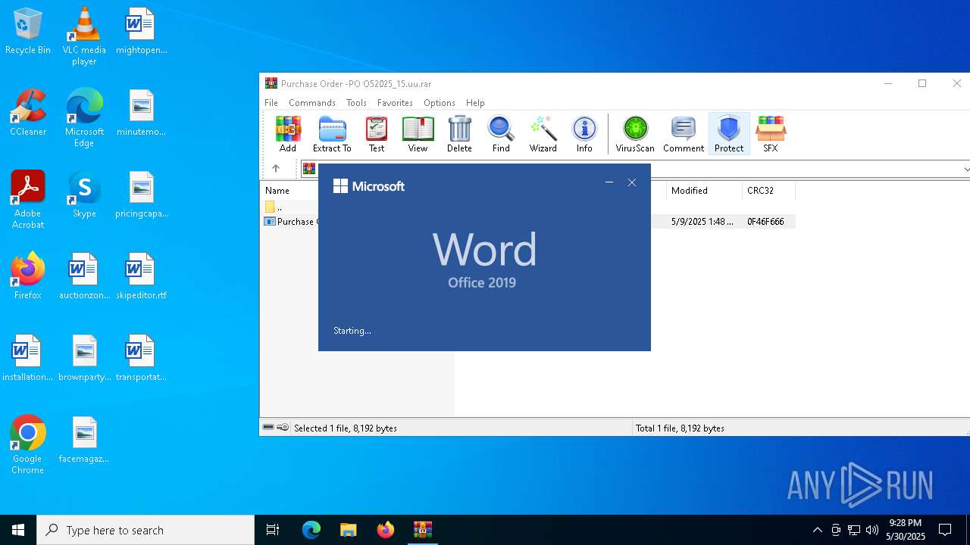The height and width of the screenshot is (545, 970).
Task: Select VLC media player desktop shortcut
Action: [x=84, y=36]
